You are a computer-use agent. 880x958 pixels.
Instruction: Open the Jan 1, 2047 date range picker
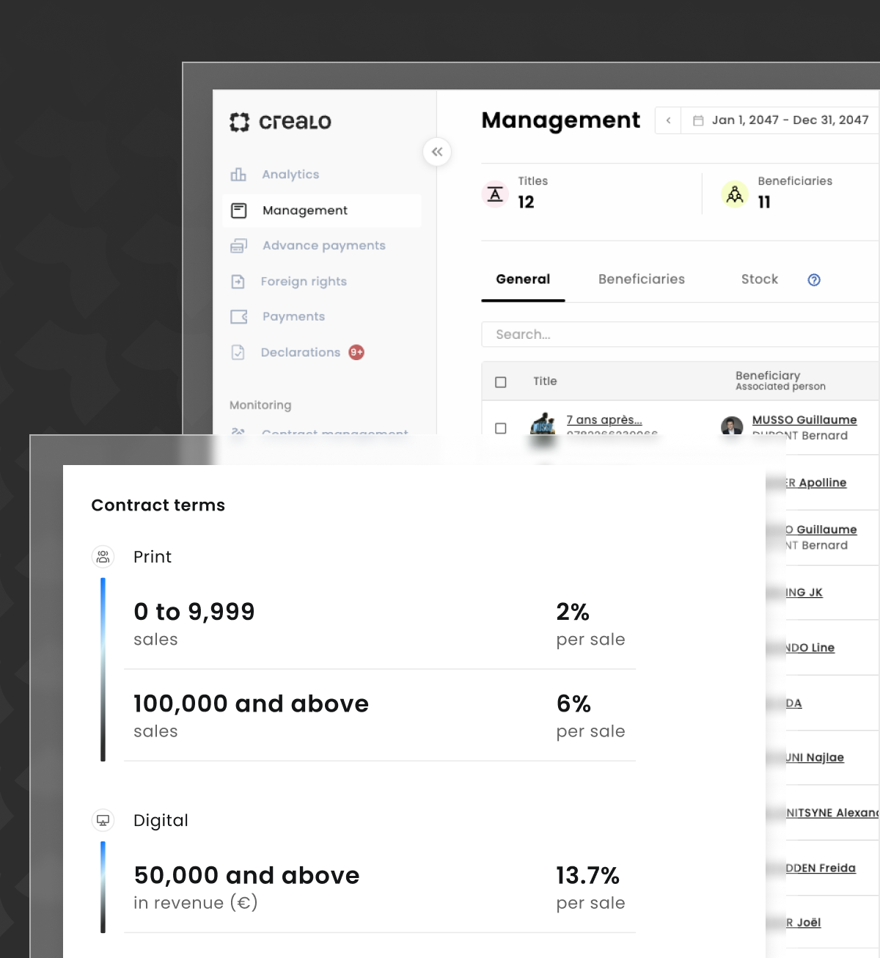[781, 120]
